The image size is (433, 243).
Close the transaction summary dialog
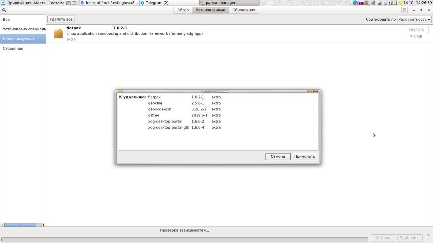[x=316, y=91]
